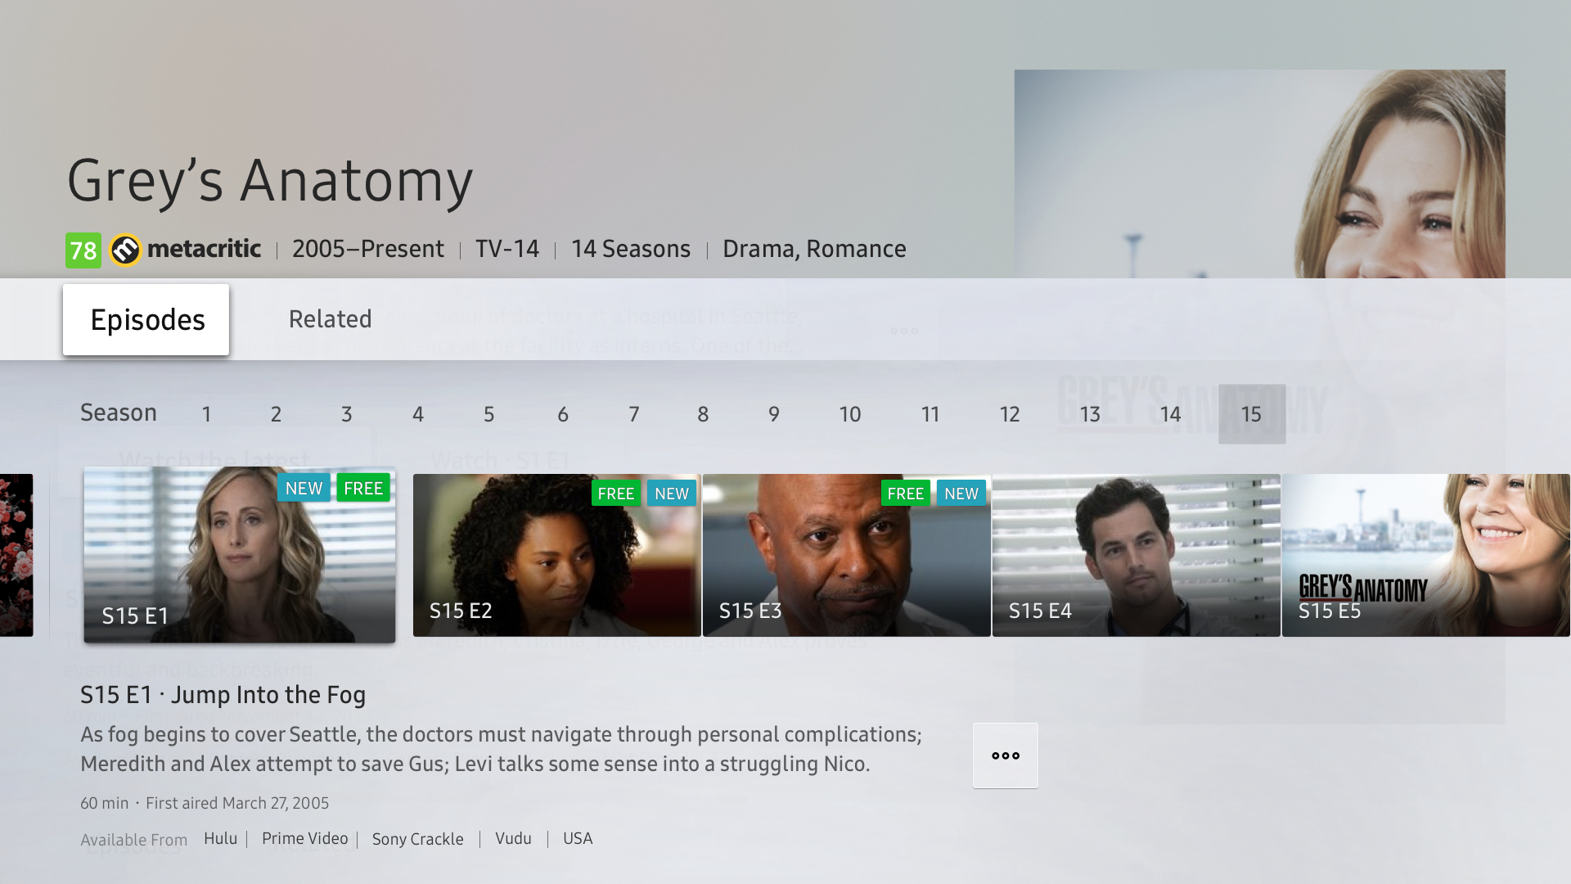The width and height of the screenshot is (1571, 884).
Task: Switch to the Related tab
Action: pos(330,319)
